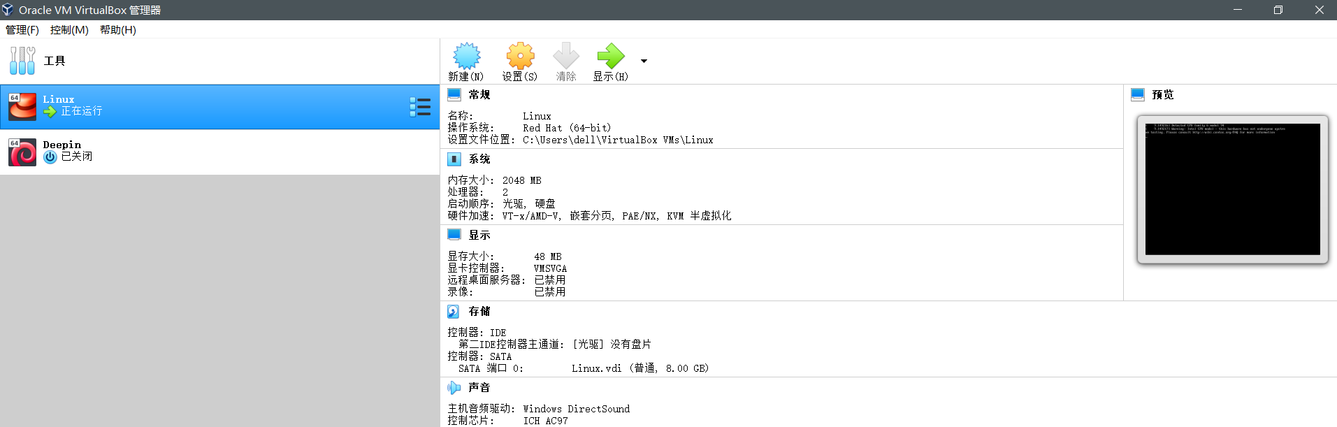Open Settings (设置) gear icon
The width and height of the screenshot is (1337, 427).
point(520,56)
